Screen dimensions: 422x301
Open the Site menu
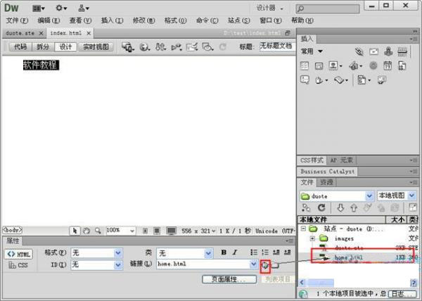point(238,20)
